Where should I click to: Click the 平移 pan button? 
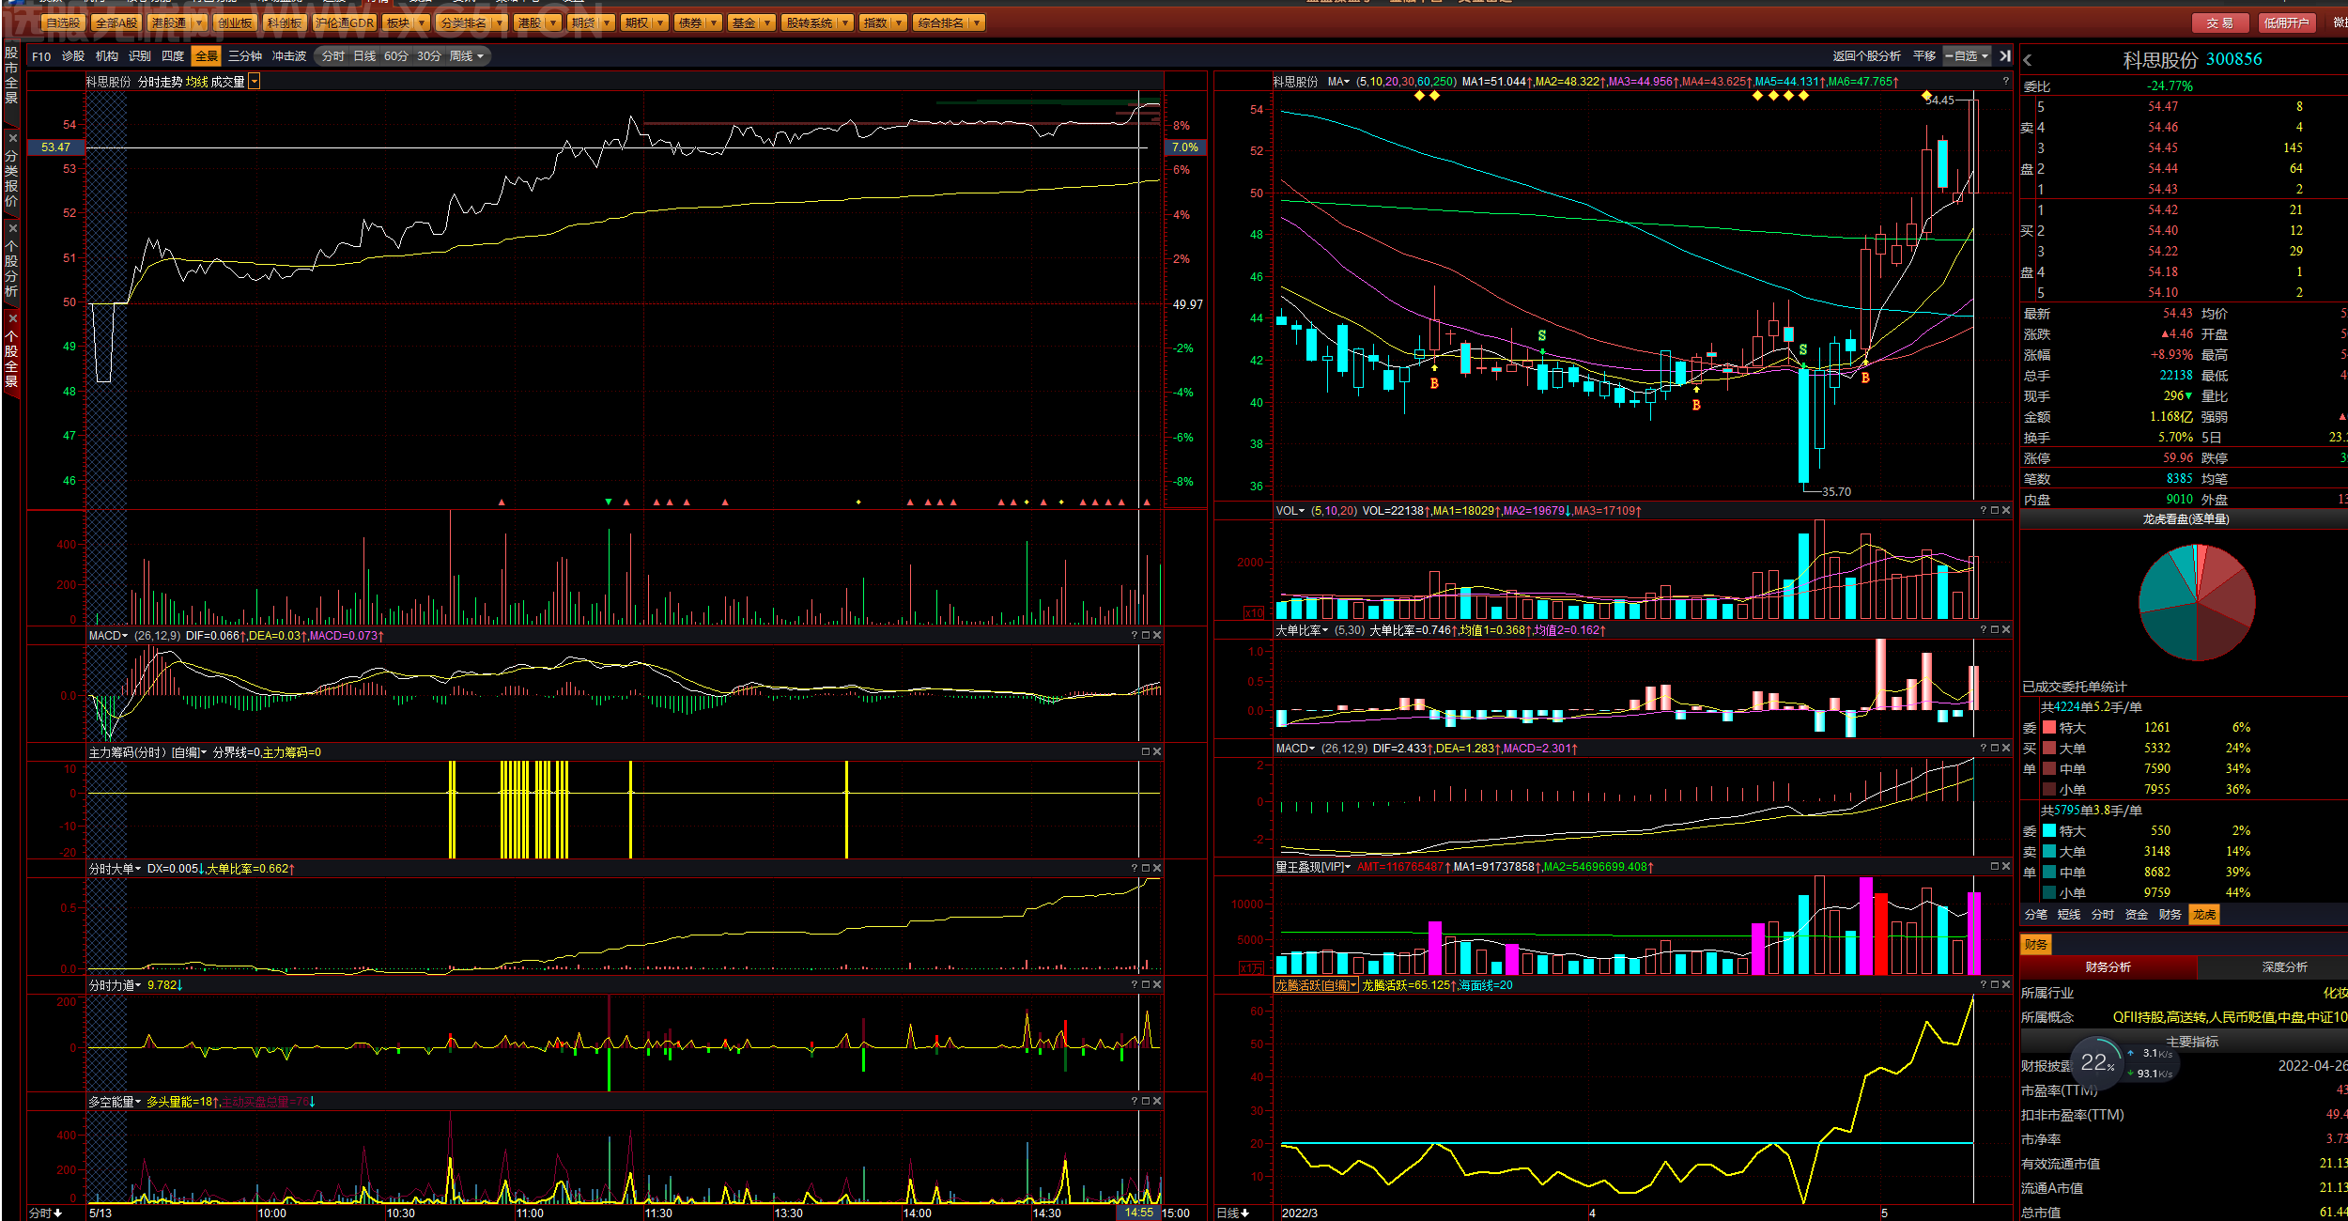(x=1924, y=56)
